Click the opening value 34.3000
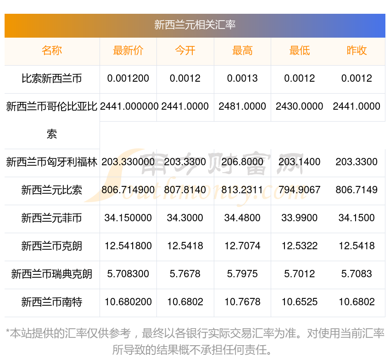 coord(185,218)
